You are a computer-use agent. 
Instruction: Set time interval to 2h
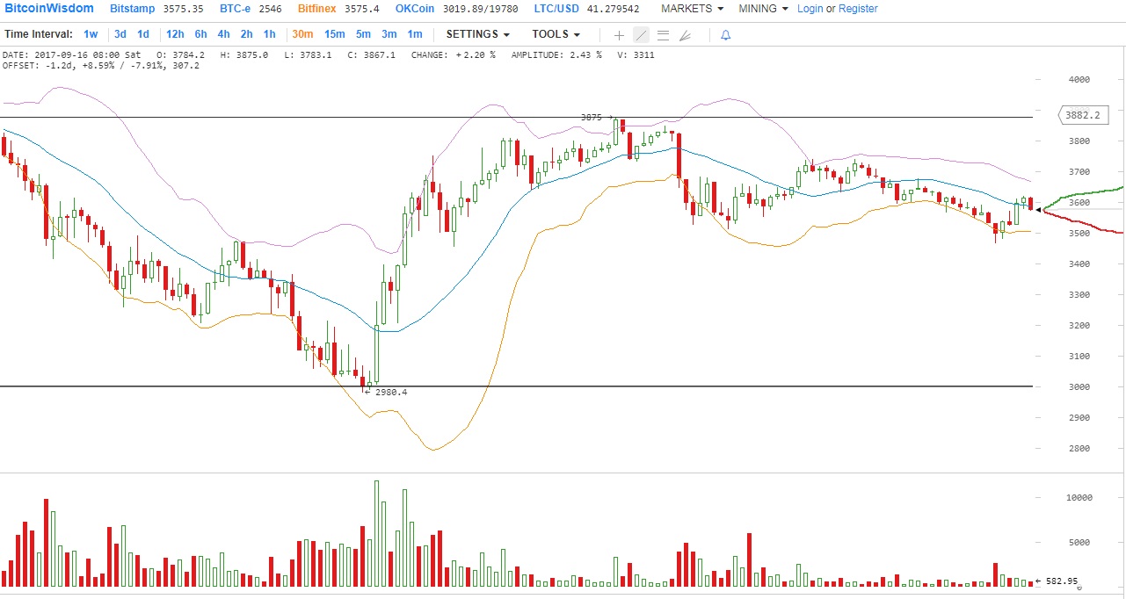pos(247,34)
